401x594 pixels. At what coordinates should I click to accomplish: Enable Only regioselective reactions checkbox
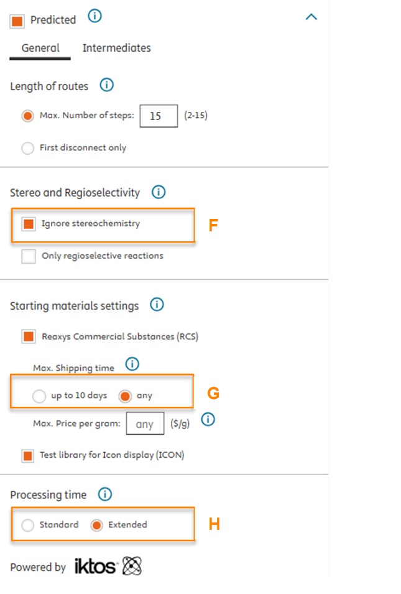(x=29, y=256)
